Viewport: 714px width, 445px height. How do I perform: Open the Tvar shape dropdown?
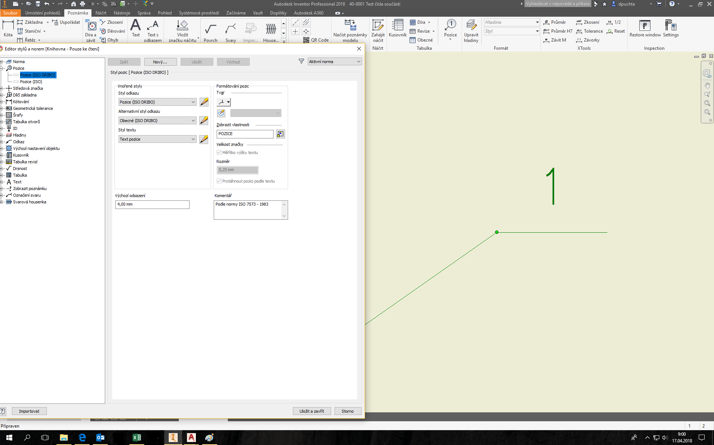click(x=224, y=102)
